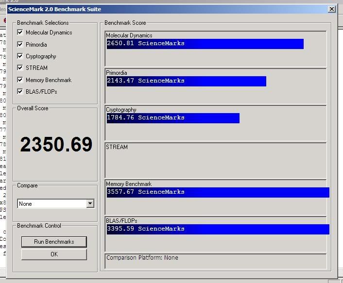Click the BLAS/FLOPs label in score panel

click(x=121, y=221)
